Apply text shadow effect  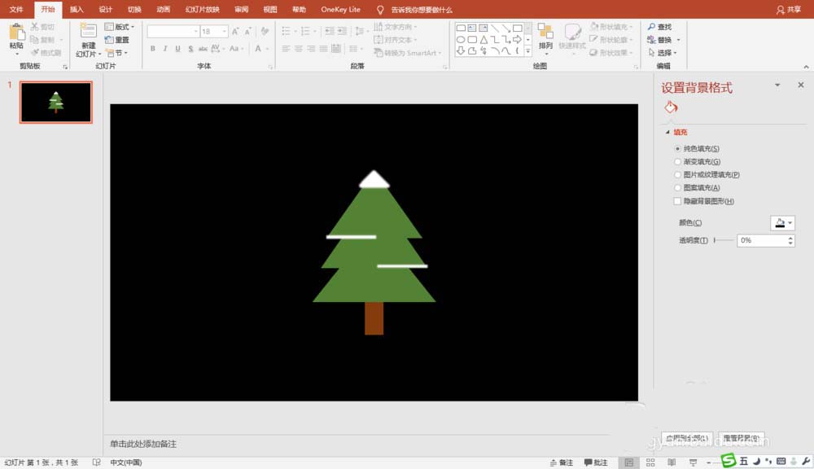pyautogui.click(x=190, y=48)
